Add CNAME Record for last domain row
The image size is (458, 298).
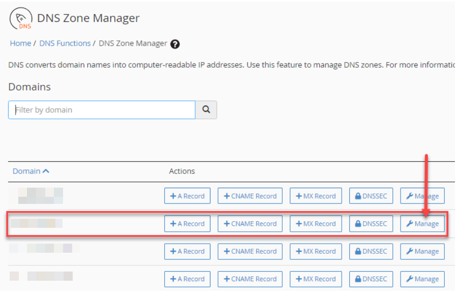point(250,279)
